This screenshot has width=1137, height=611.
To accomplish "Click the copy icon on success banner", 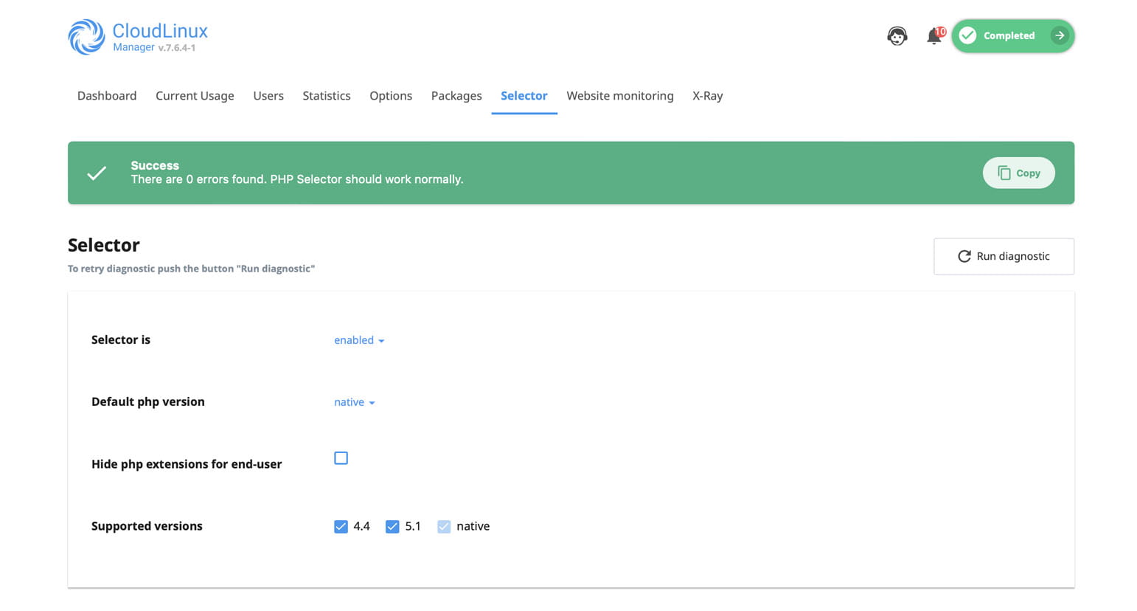I will pos(1004,172).
